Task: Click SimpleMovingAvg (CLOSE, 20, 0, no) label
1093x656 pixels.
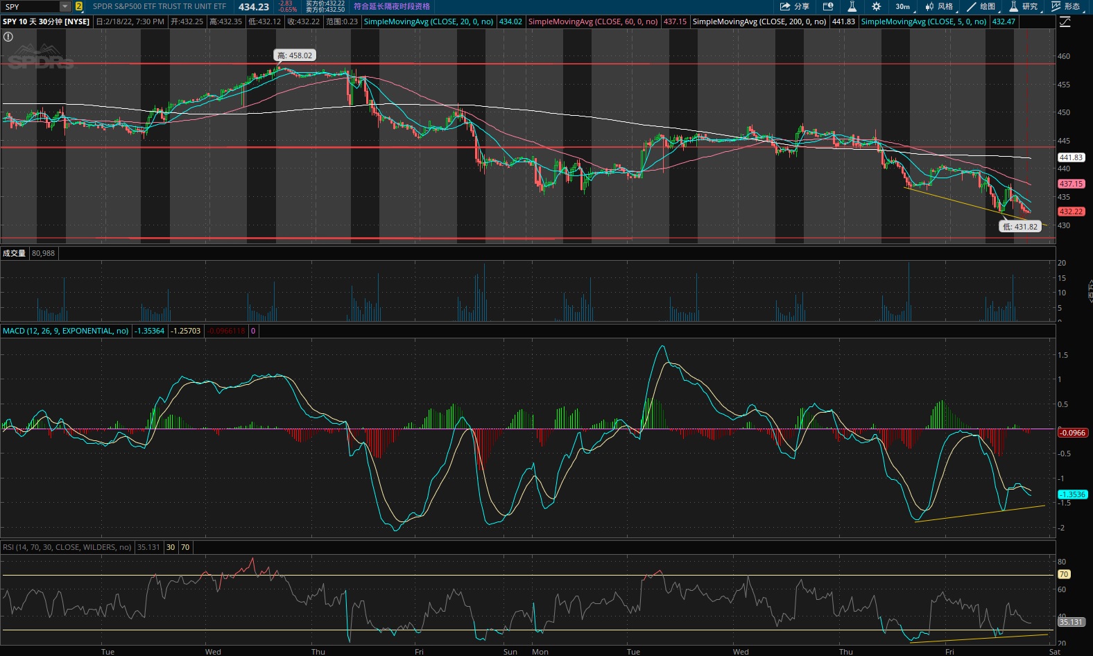Action: tap(429, 21)
